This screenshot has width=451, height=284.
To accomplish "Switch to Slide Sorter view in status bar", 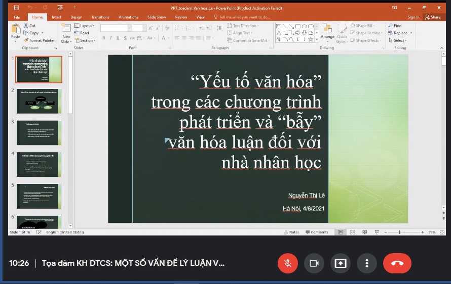I will coord(352,232).
